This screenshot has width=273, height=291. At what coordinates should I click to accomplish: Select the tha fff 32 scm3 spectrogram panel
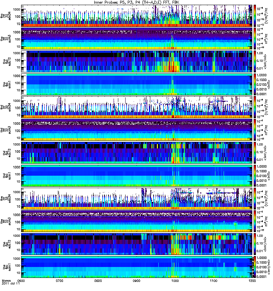pos(137,39)
